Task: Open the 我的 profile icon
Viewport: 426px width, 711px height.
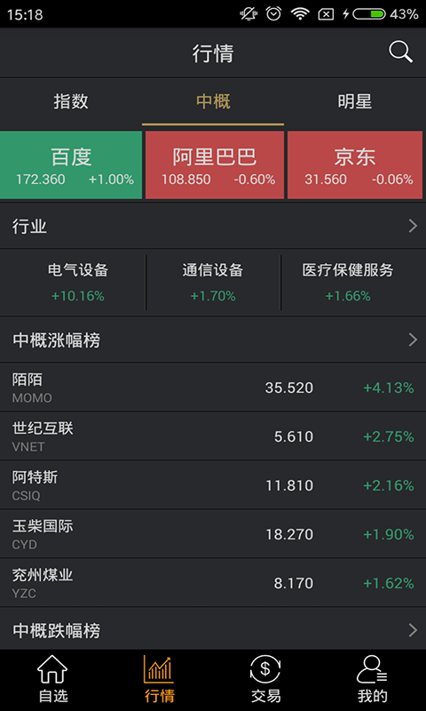Action: (372, 670)
